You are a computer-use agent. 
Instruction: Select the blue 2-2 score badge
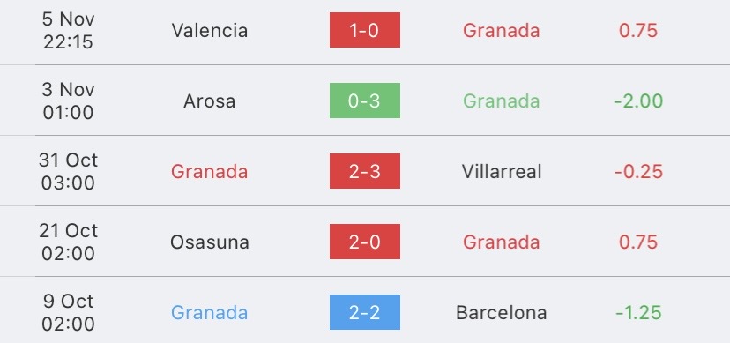(x=364, y=312)
